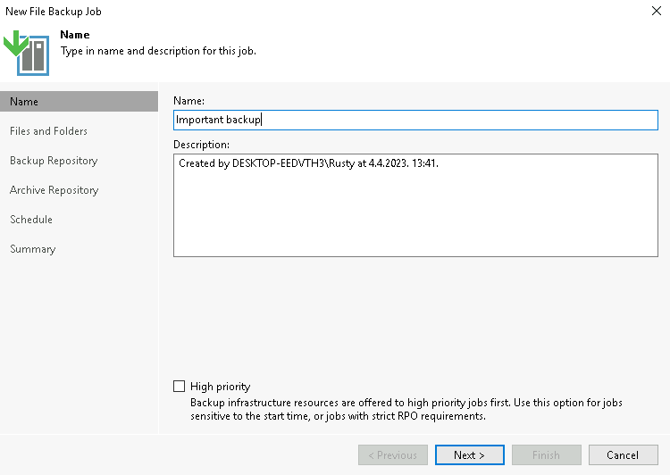
Task: Select the Name step in the sidebar
Action: pos(79,102)
